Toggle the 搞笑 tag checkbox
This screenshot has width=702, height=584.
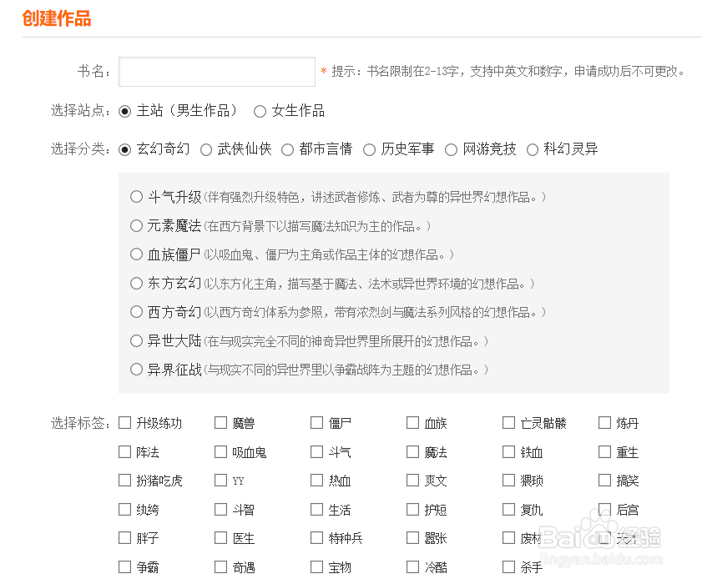pyautogui.click(x=604, y=481)
